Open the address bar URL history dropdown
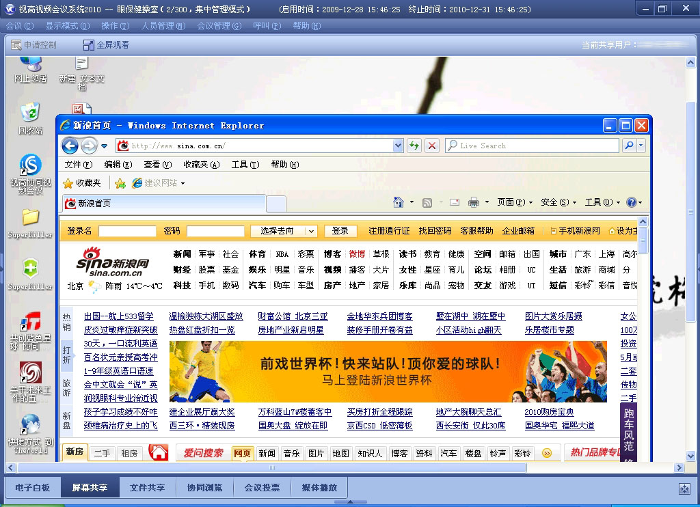 pyautogui.click(x=399, y=146)
